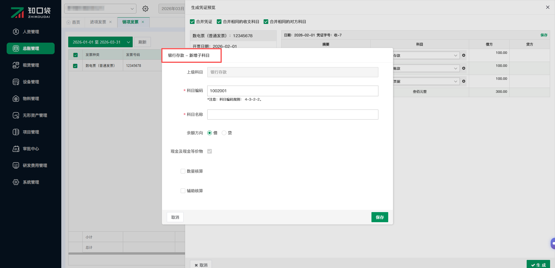This screenshot has width=555, height=268.
Task: Close the 生成凭证预览 panel with X
Action: (547, 7)
